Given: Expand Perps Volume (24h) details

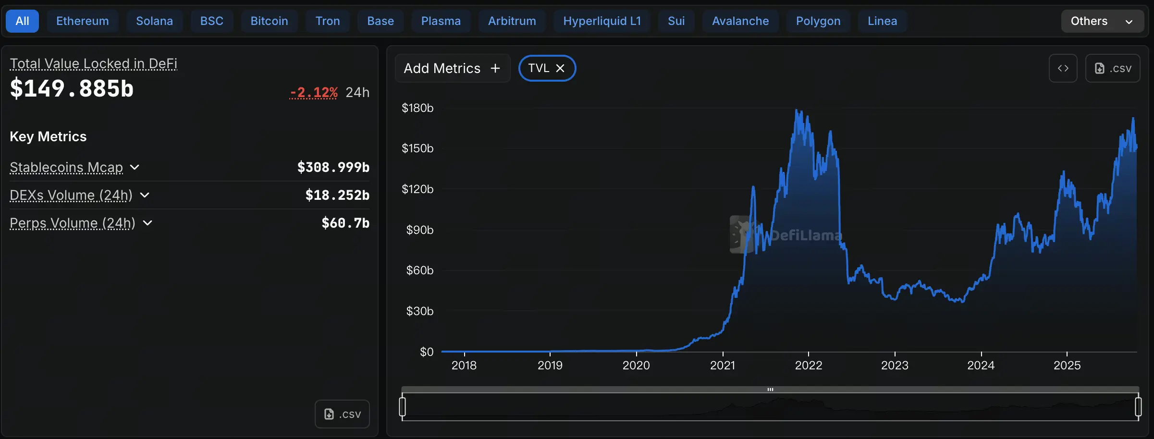Looking at the screenshot, I should point(147,223).
